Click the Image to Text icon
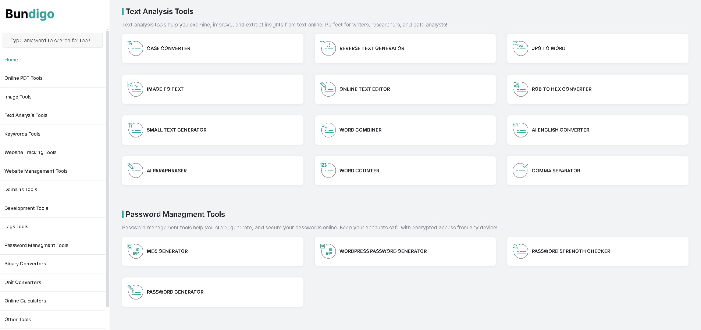This screenshot has width=701, height=330. pyautogui.click(x=135, y=89)
